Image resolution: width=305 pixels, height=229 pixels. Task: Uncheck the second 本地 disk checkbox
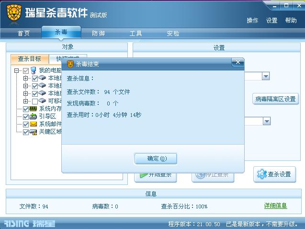[35, 86]
